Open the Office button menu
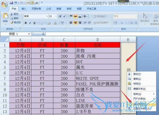 (4, 4)
